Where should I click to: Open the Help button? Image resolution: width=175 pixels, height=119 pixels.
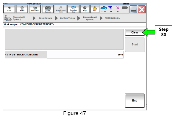[85, 9]
